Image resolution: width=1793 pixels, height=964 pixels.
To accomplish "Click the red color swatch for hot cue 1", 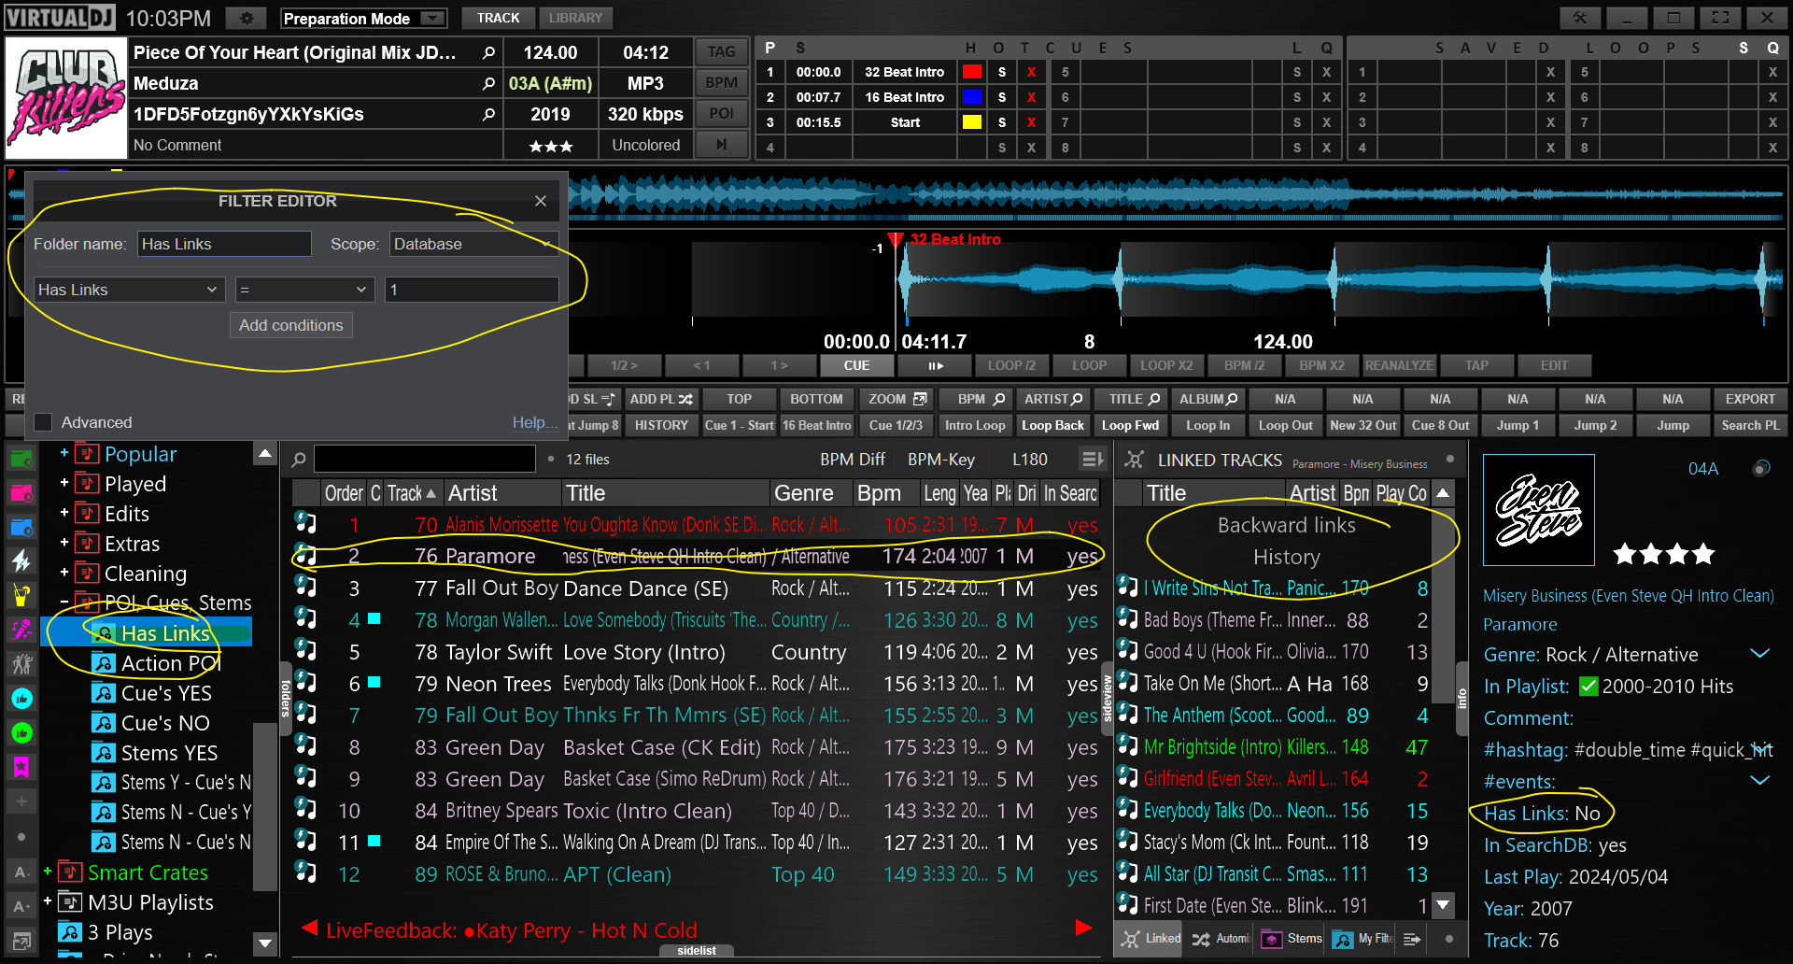I will tap(972, 72).
